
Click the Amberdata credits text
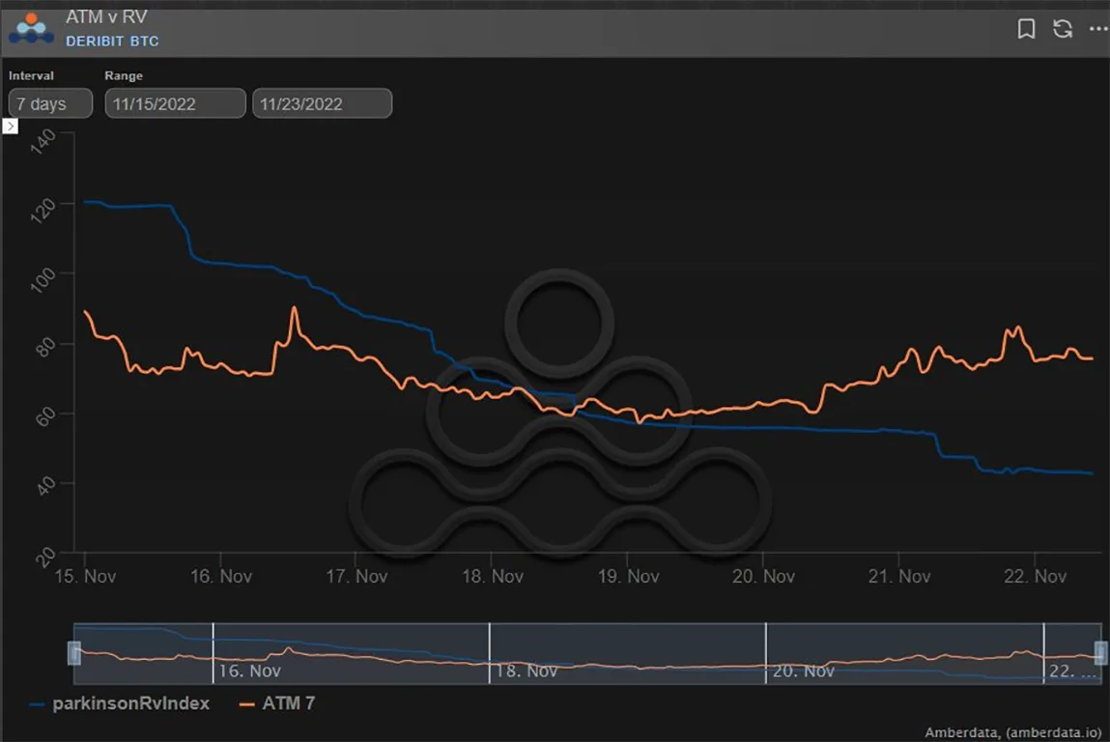[x=1013, y=732]
